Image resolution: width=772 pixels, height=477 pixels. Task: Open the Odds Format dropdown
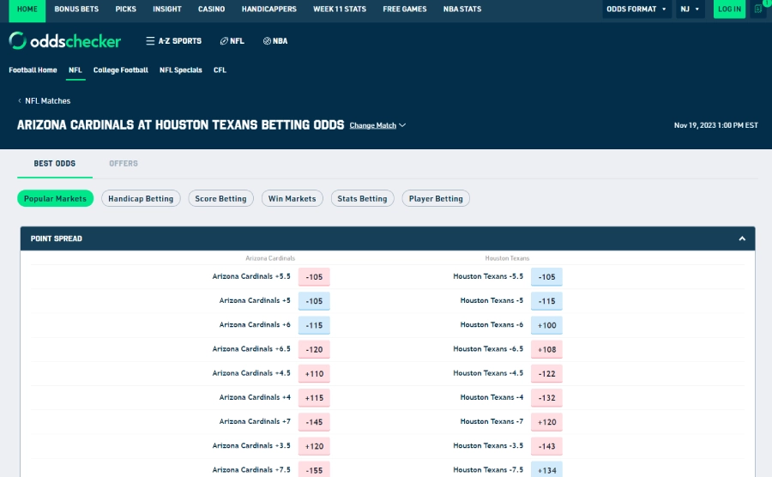tap(636, 9)
